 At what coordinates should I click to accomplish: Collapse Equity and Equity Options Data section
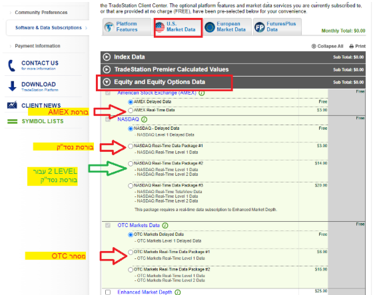107,82
